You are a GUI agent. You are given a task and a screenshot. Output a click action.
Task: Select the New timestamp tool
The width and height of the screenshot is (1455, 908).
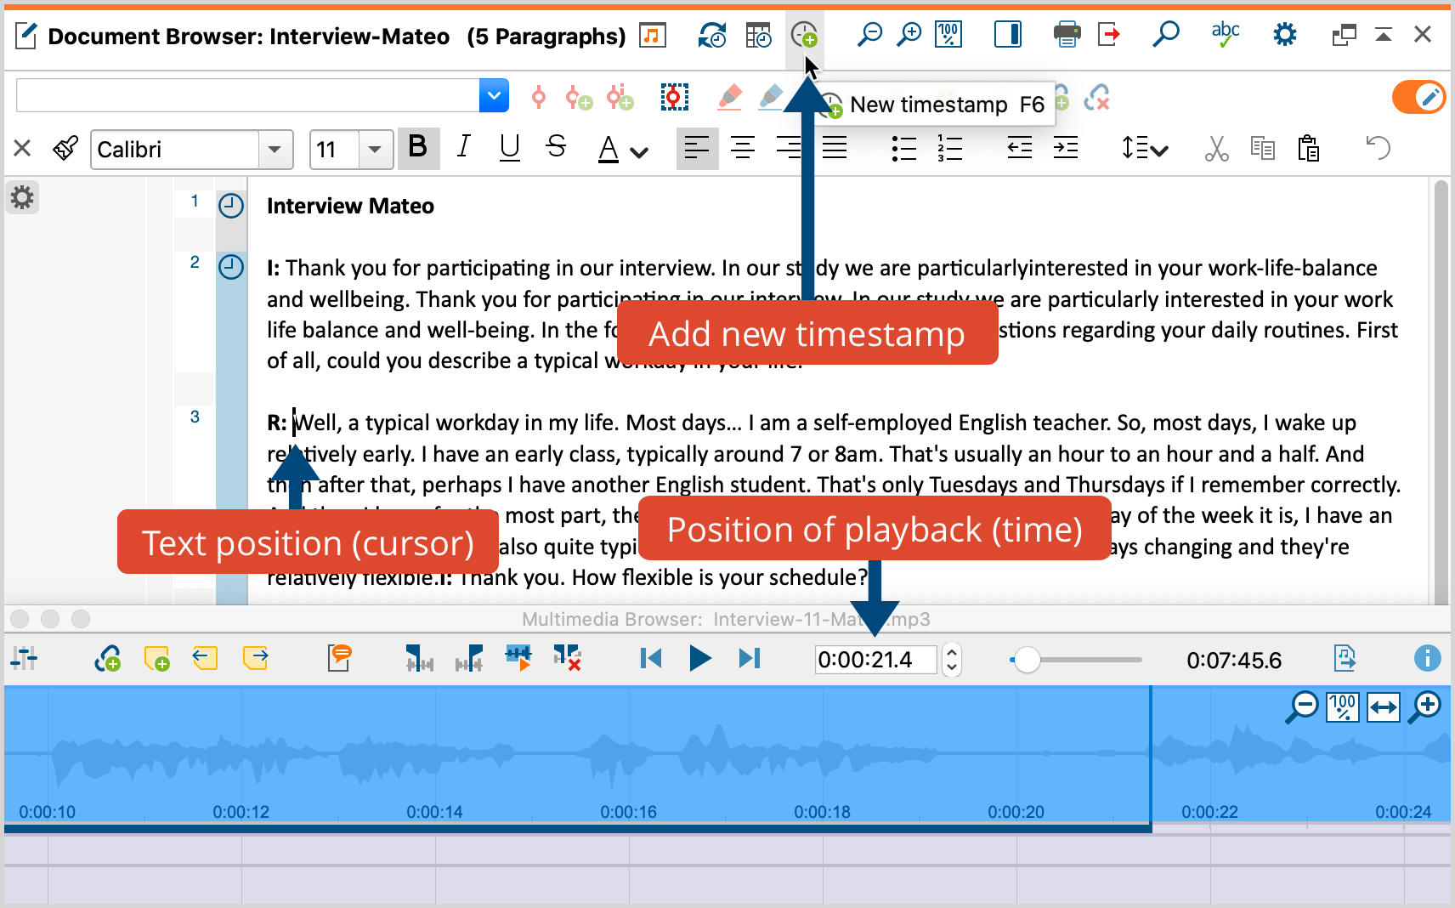[805, 35]
